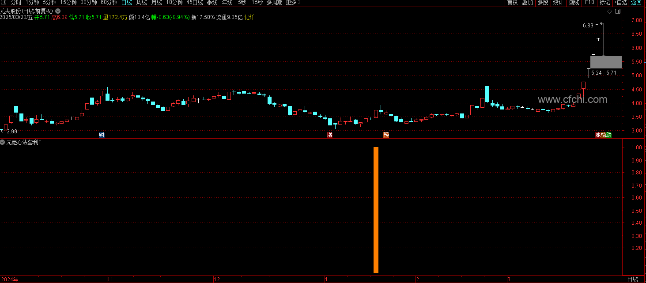646x283 pixels.
Task: Click the 跌 marker badge
Action: [609, 135]
